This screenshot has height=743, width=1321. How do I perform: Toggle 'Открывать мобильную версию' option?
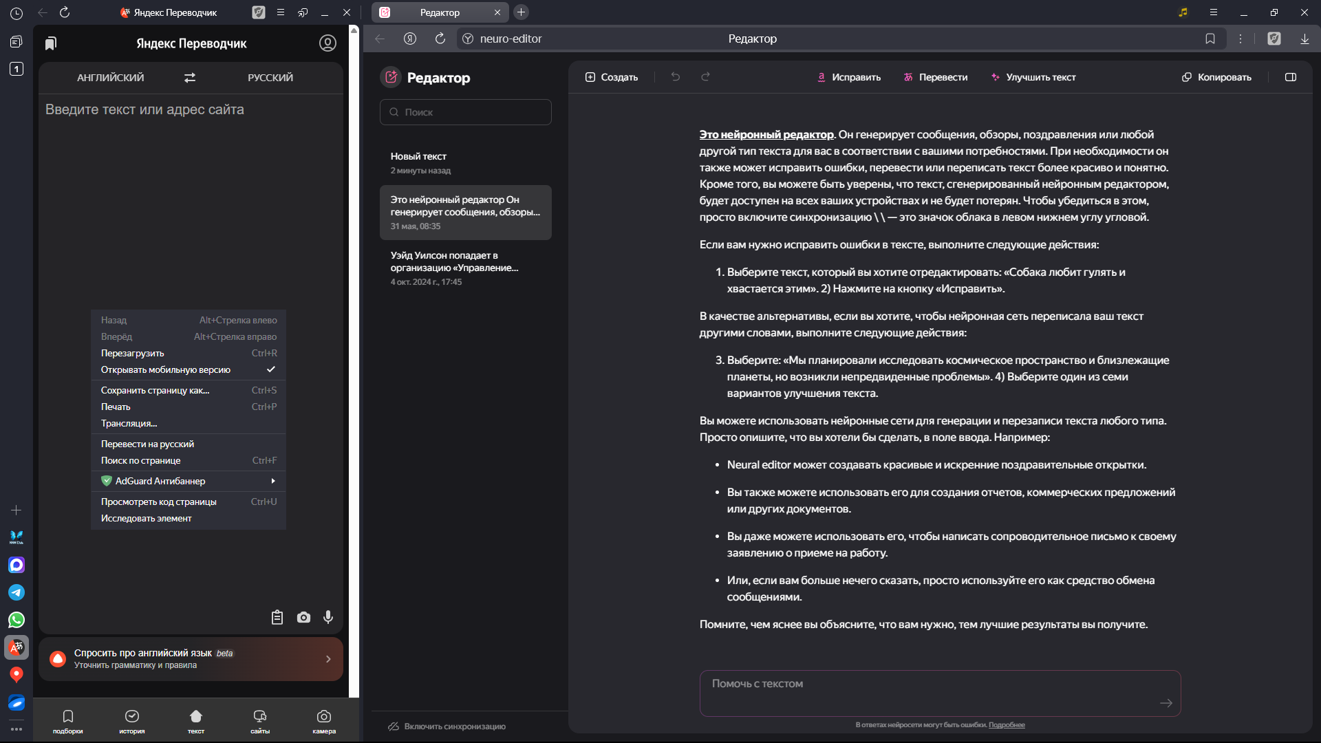click(189, 369)
